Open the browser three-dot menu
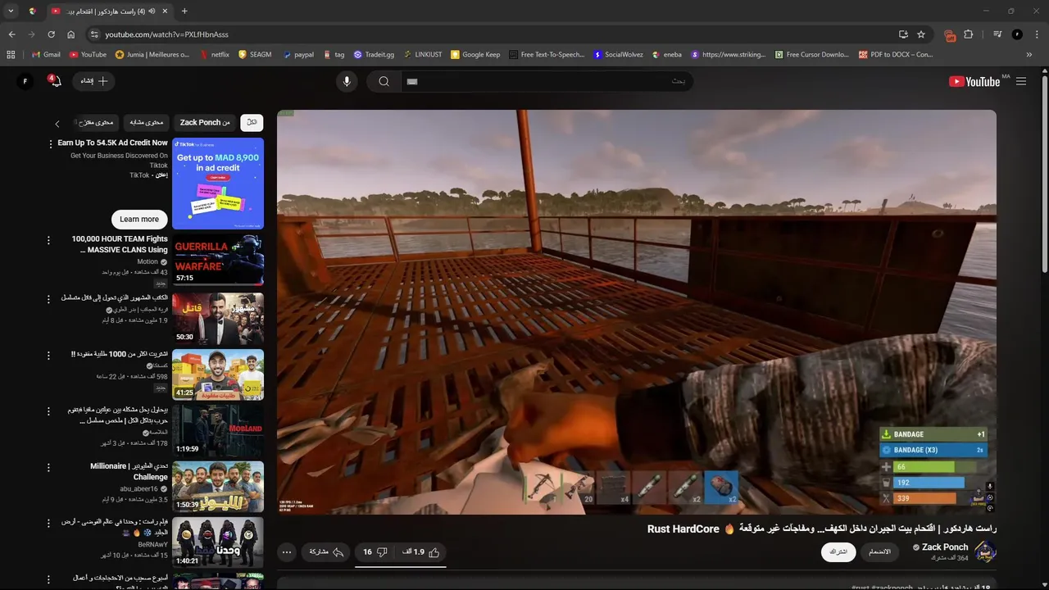The image size is (1049, 590). click(1036, 34)
